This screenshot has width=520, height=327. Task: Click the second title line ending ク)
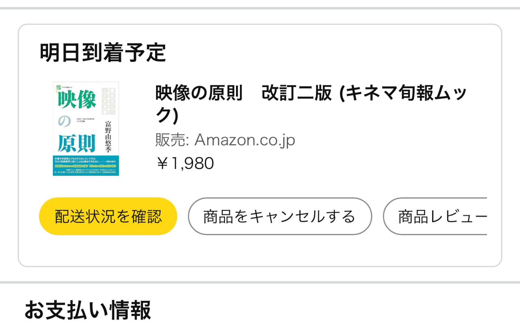167,115
